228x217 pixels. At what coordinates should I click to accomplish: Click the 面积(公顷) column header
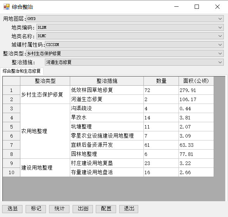[196, 81]
